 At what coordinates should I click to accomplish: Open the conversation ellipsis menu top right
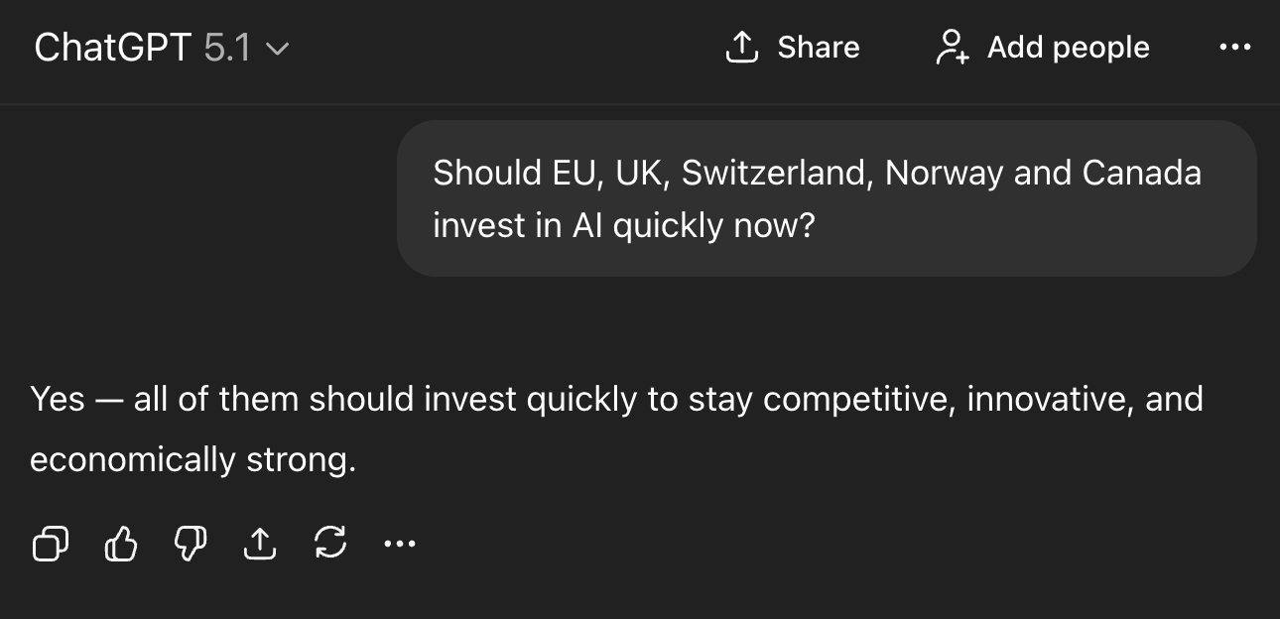[x=1233, y=47]
